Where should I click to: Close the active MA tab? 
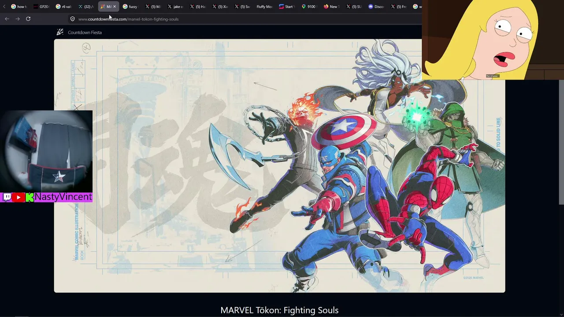click(115, 7)
